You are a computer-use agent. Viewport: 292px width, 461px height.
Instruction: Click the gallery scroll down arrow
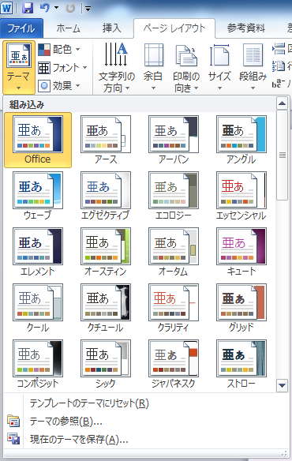(x=282, y=384)
